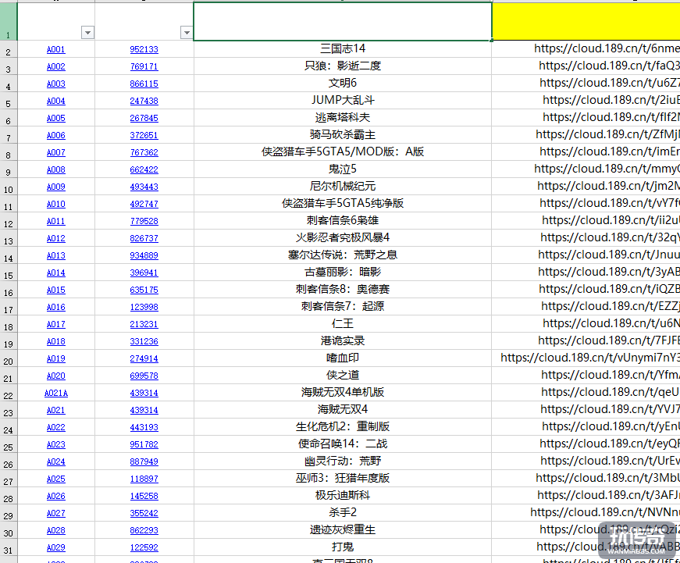Select the cell 文明6
680x563 pixels.
point(343,83)
